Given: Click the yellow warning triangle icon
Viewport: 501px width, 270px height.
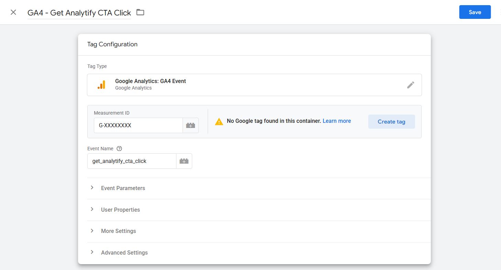Looking at the screenshot, I should (219, 121).
